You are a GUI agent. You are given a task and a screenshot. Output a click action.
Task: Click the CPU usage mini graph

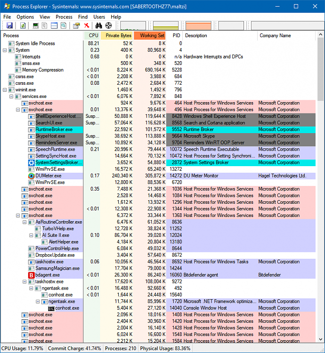pyautogui.click(x=133, y=25)
